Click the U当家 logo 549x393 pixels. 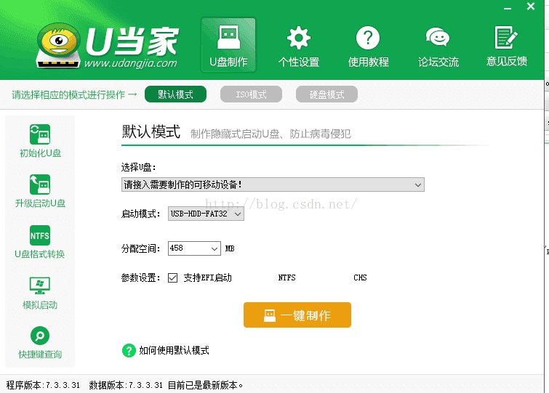click(x=108, y=46)
